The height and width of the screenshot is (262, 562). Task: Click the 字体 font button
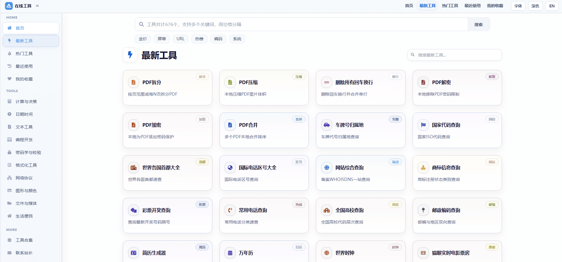click(x=518, y=6)
